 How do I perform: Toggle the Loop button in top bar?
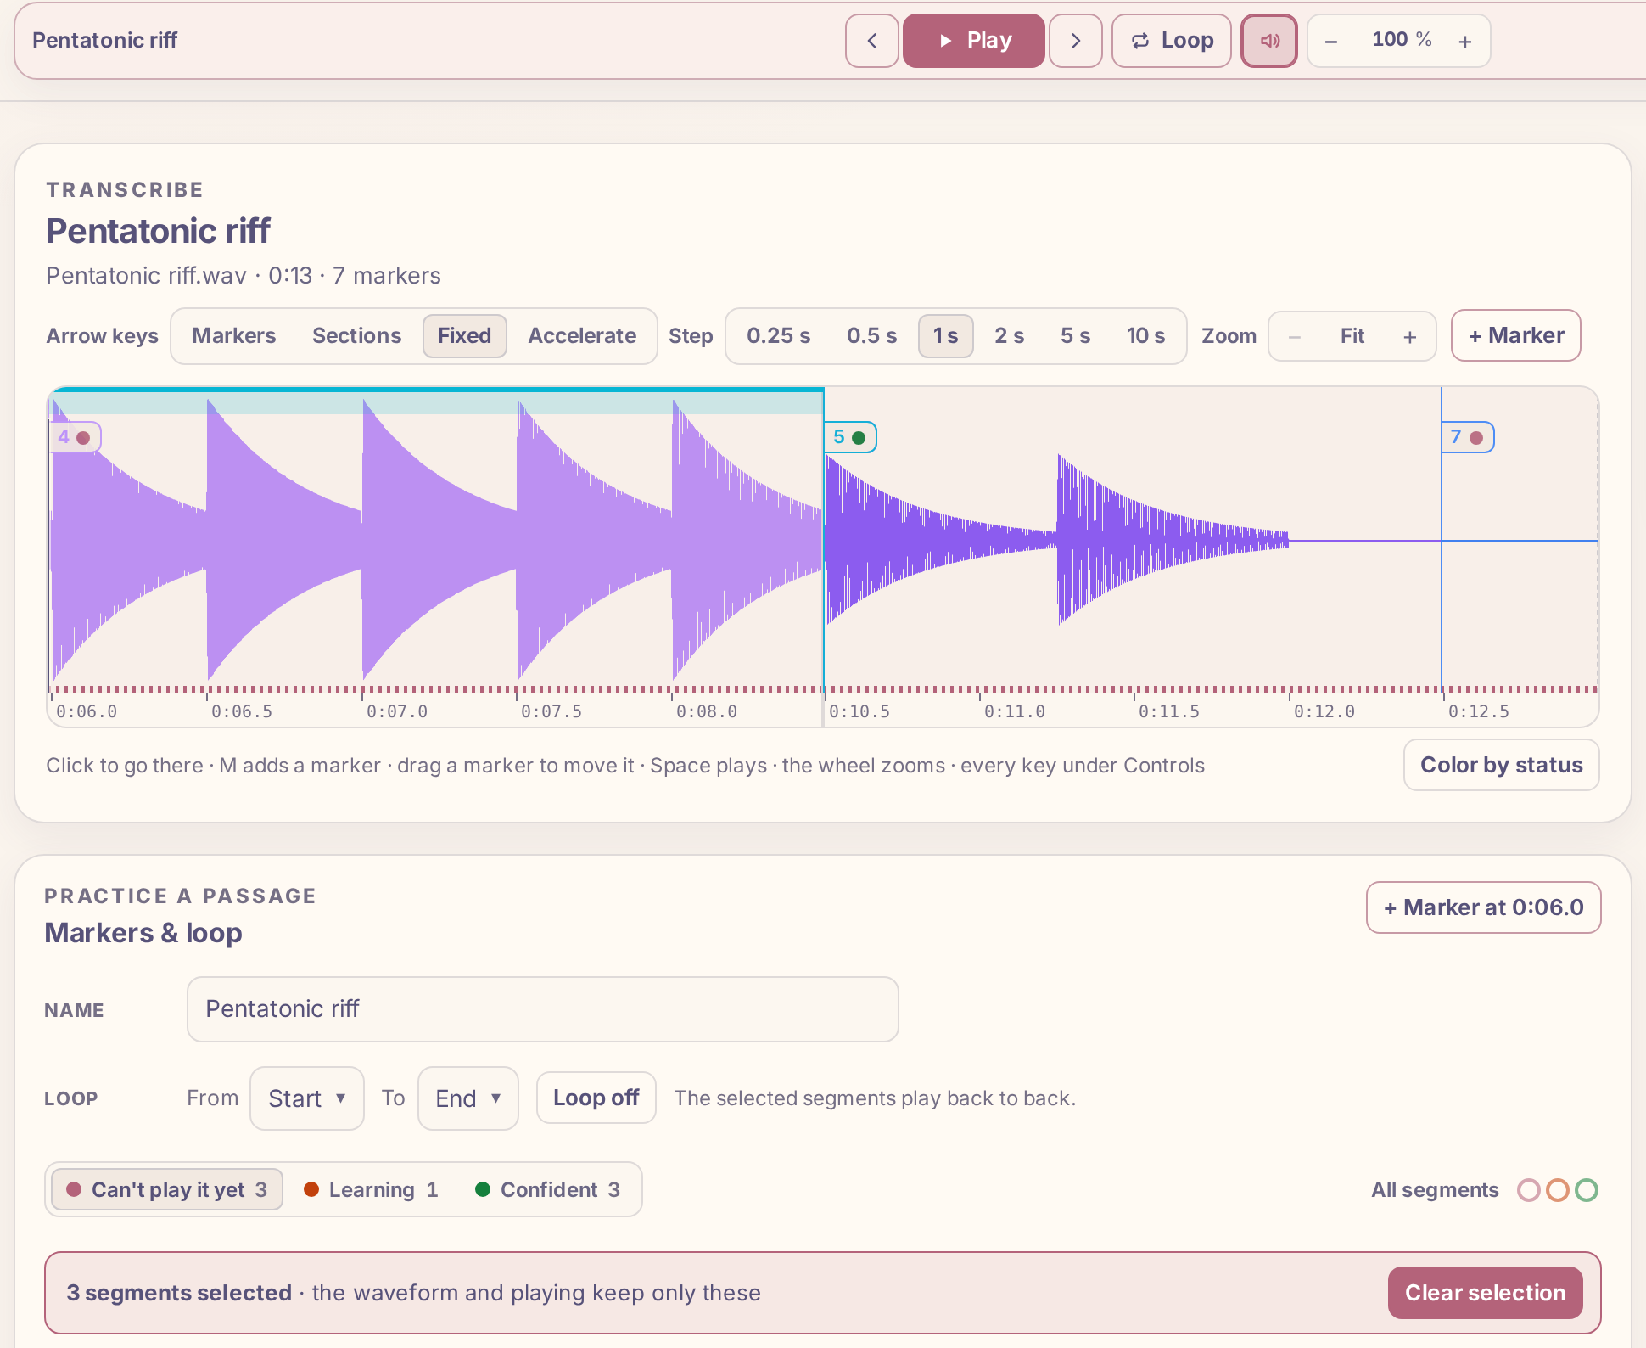1171,41
